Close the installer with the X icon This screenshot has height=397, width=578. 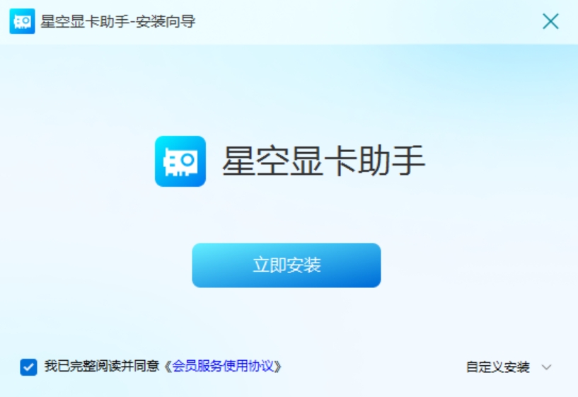click(550, 21)
